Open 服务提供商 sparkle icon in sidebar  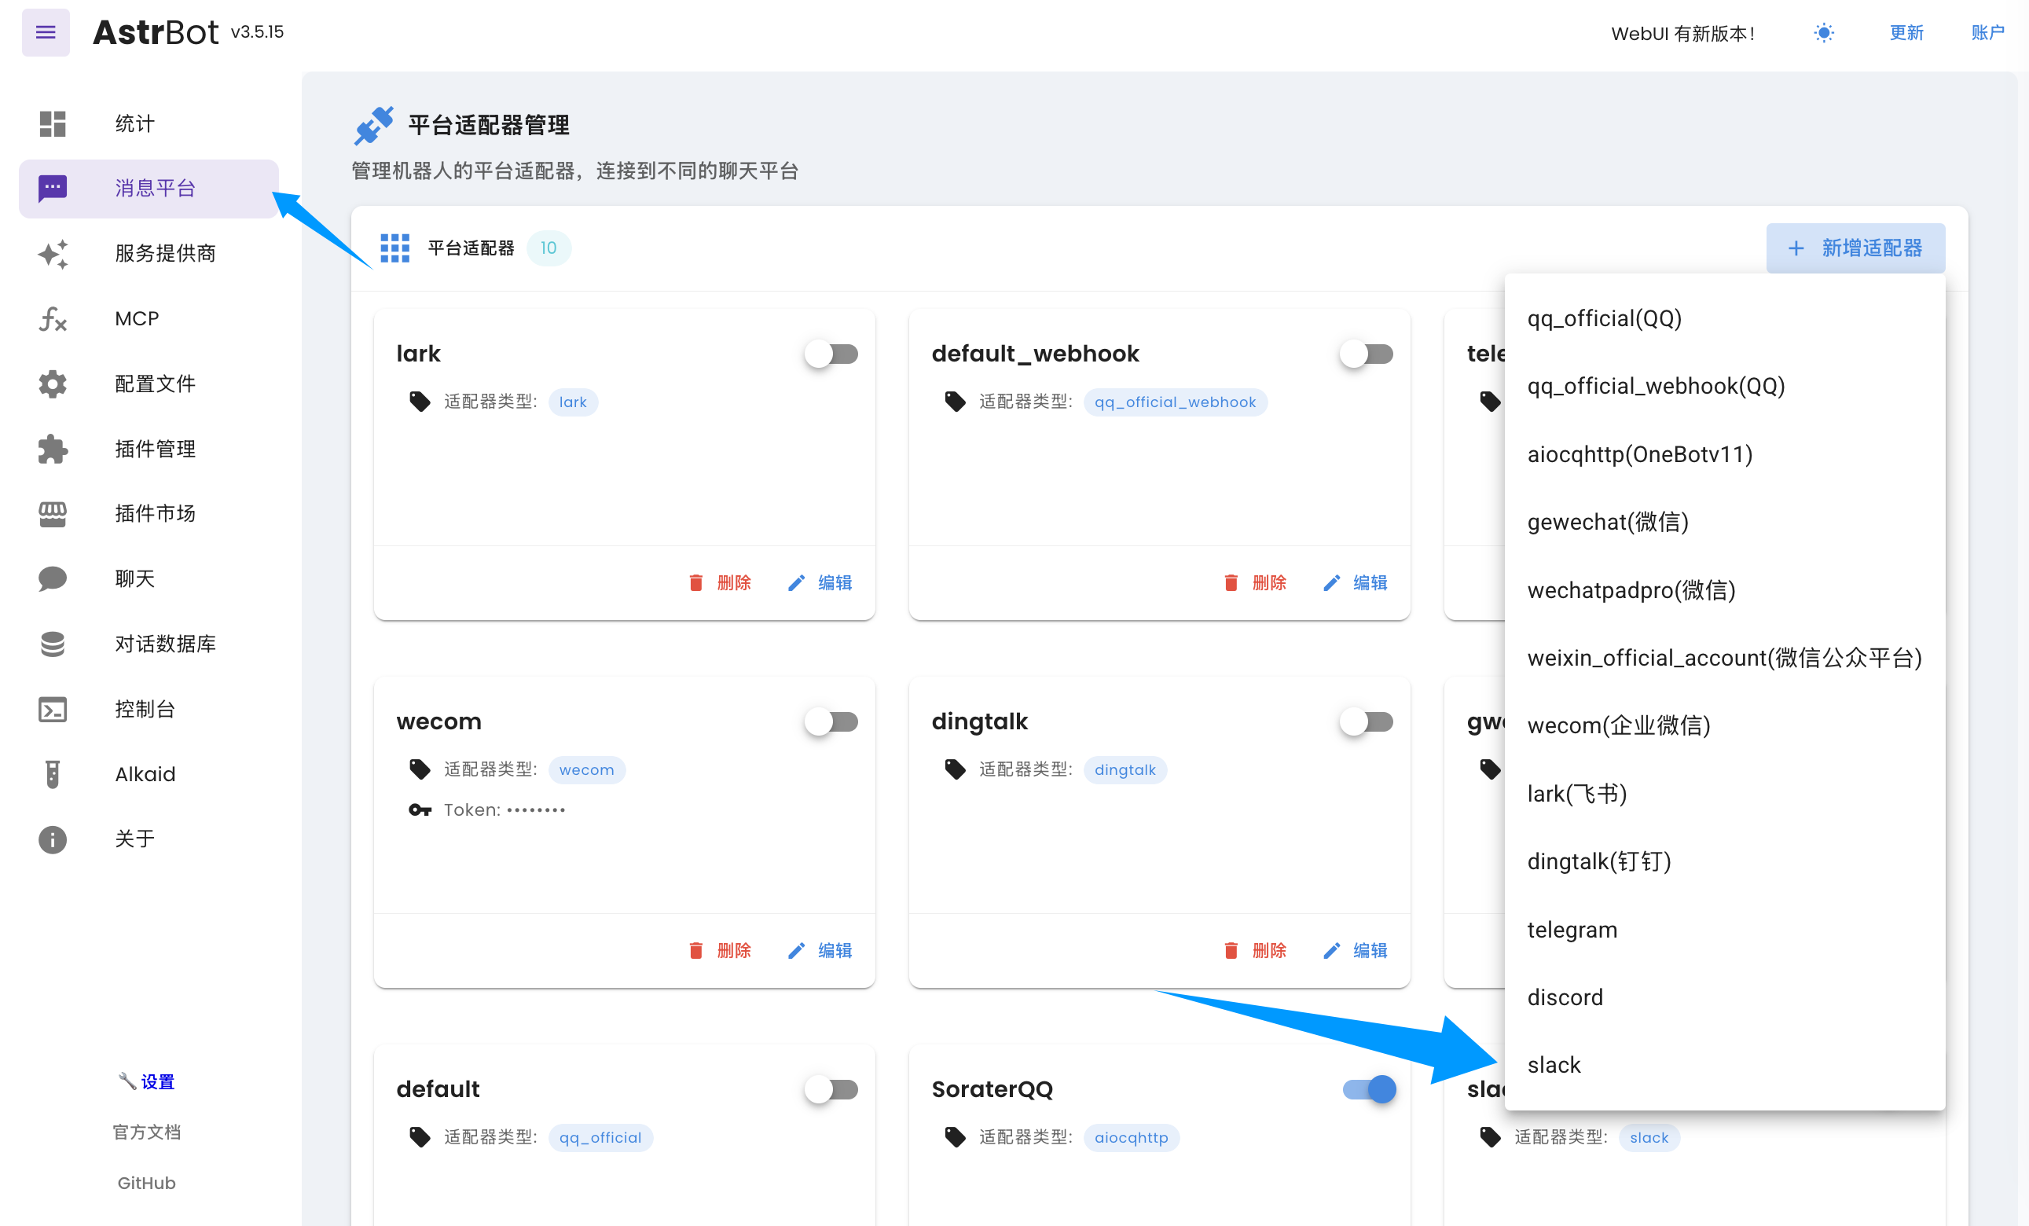[x=53, y=254]
